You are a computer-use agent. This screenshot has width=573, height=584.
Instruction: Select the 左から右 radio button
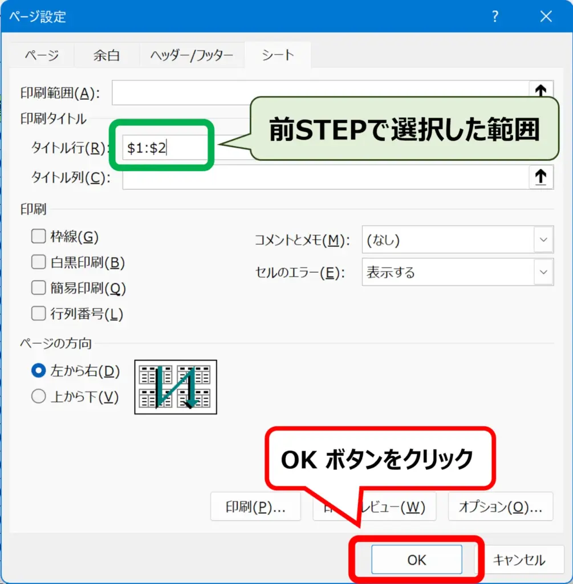[x=38, y=371]
